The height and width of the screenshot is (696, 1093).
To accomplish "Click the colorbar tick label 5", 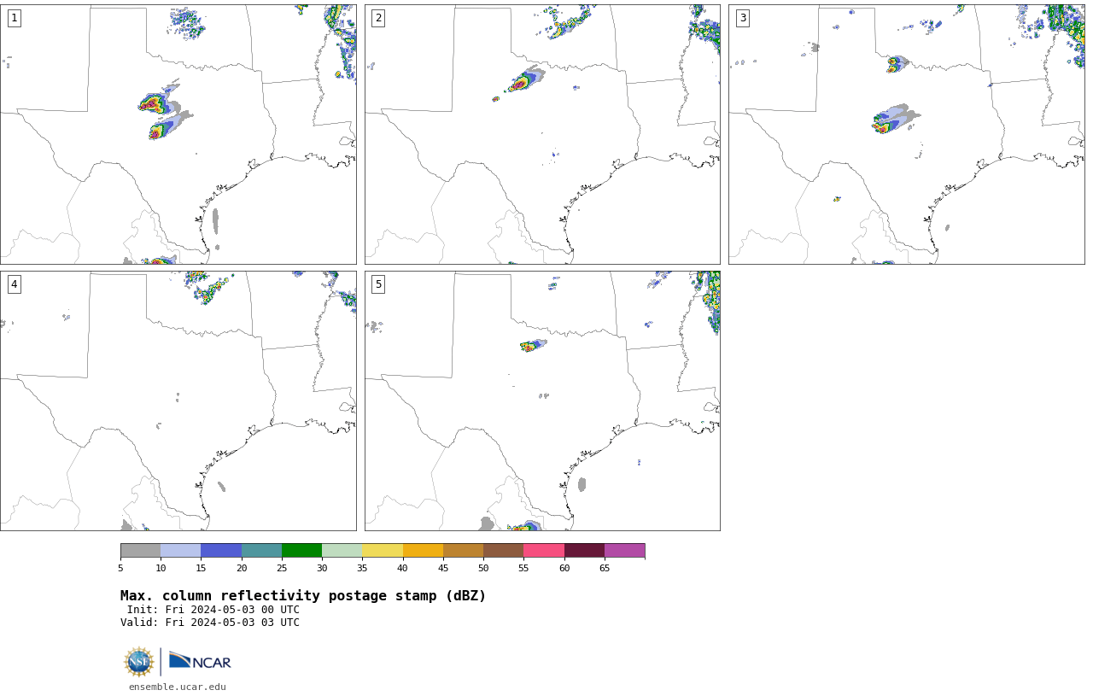I will (120, 568).
